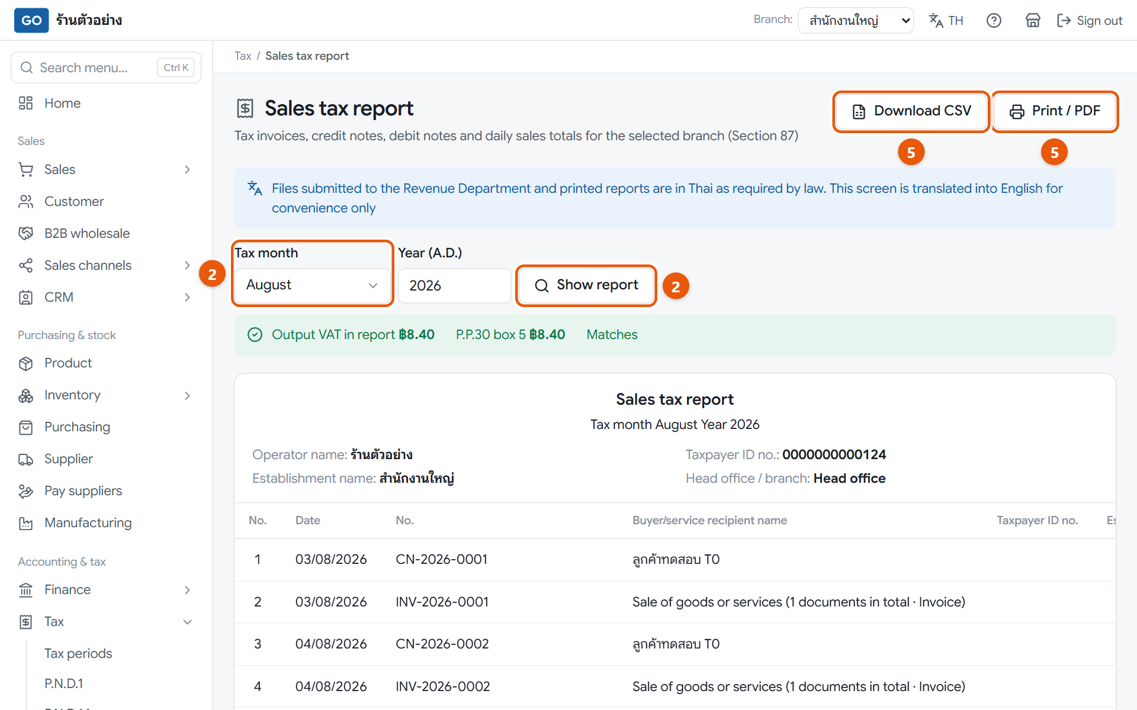Open the Tax month August dropdown
This screenshot has height=710, width=1137.
pyautogui.click(x=312, y=285)
